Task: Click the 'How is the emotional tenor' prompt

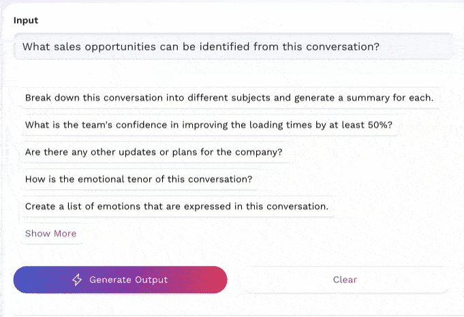Action: [138, 180]
